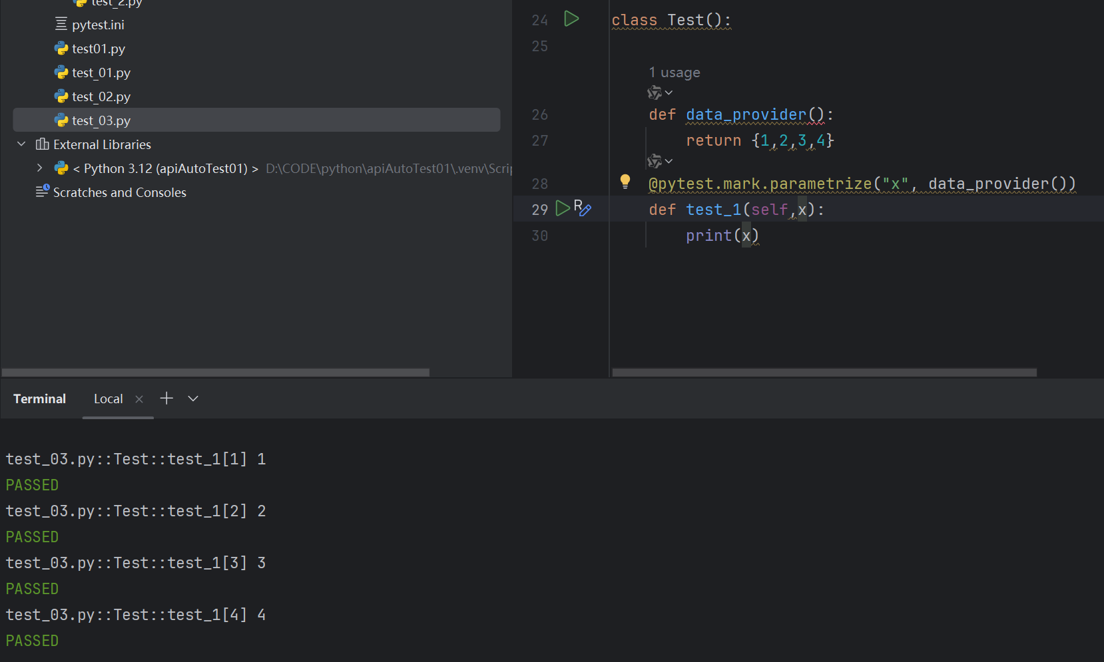Image resolution: width=1104 pixels, height=662 pixels.
Task: Click the Python icon of test_01.py
Action: click(61, 73)
